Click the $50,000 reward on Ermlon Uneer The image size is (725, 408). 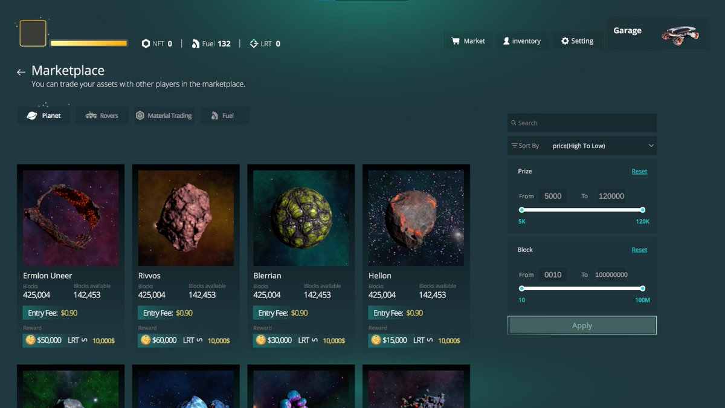click(x=50, y=340)
